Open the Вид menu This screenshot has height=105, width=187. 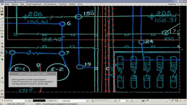click(22, 4)
